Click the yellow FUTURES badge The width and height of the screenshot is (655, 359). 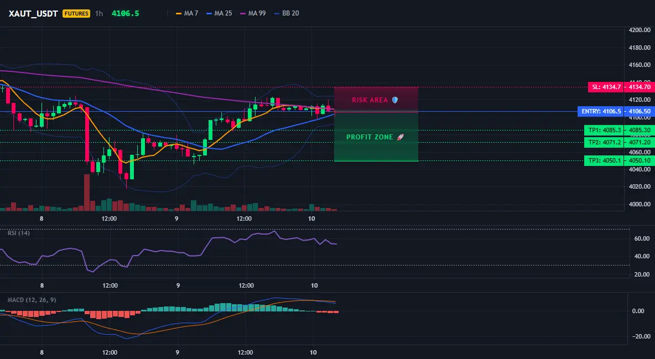tap(76, 13)
